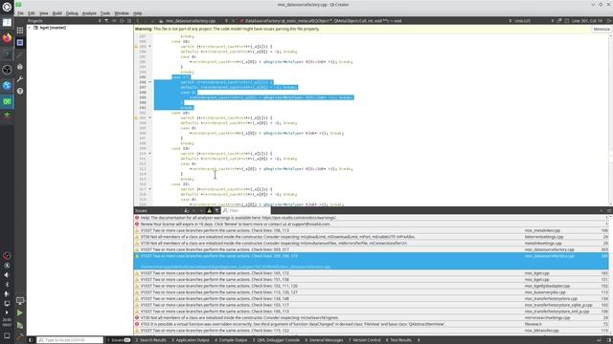Open Design mode pencil icon
613x344 pixels.
click(20, 55)
